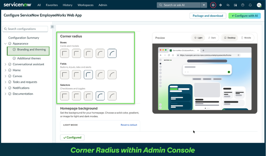Open the chat conversations icon in header
The image size is (266, 156).
(228, 5)
